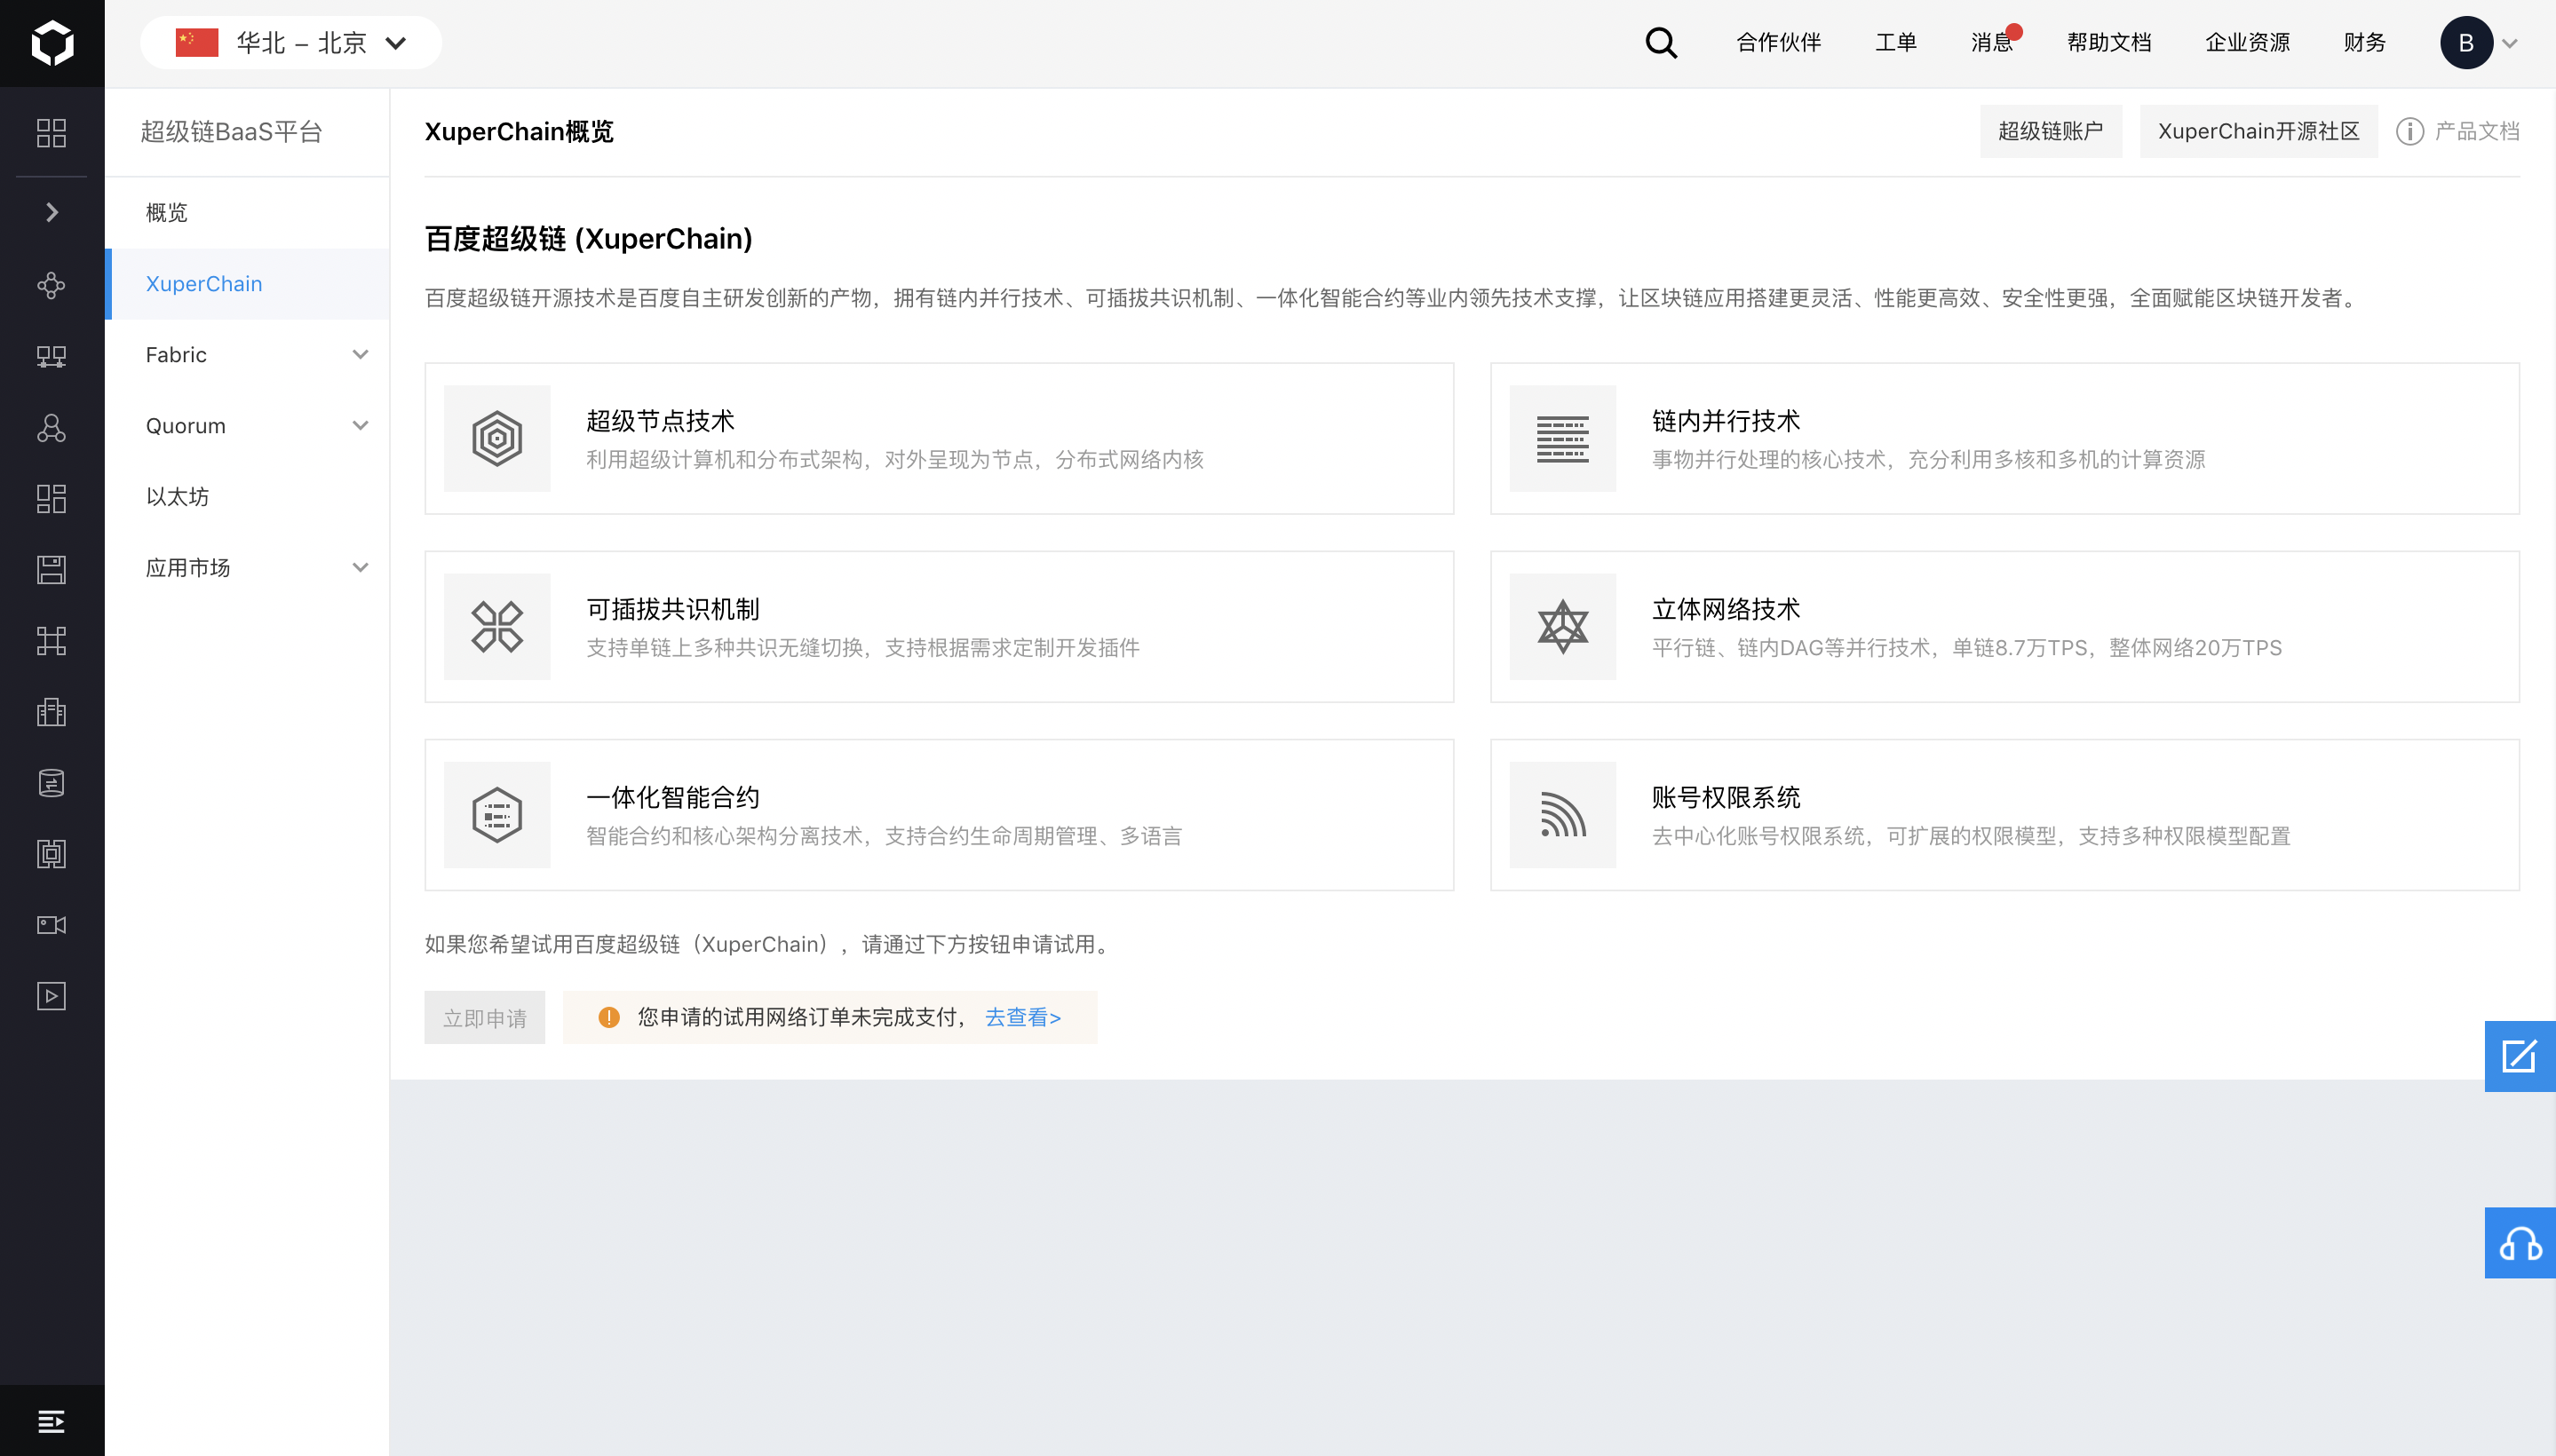Open the dashboard grid icon in dark sidebar
2556x1456 pixels.
pos(51,133)
